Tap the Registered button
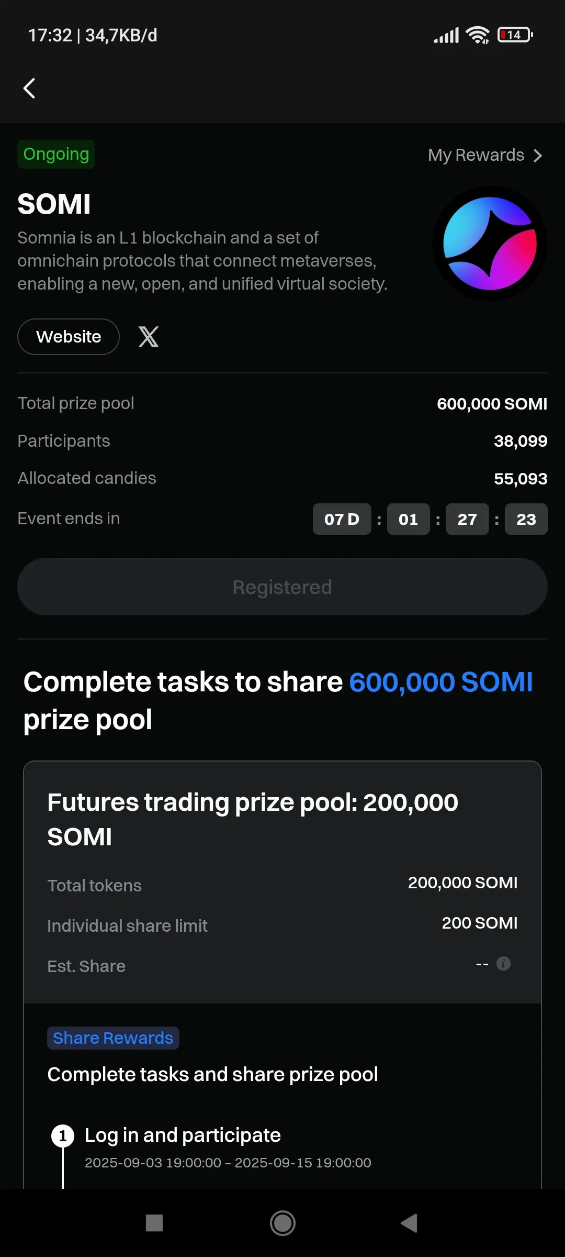 click(282, 587)
